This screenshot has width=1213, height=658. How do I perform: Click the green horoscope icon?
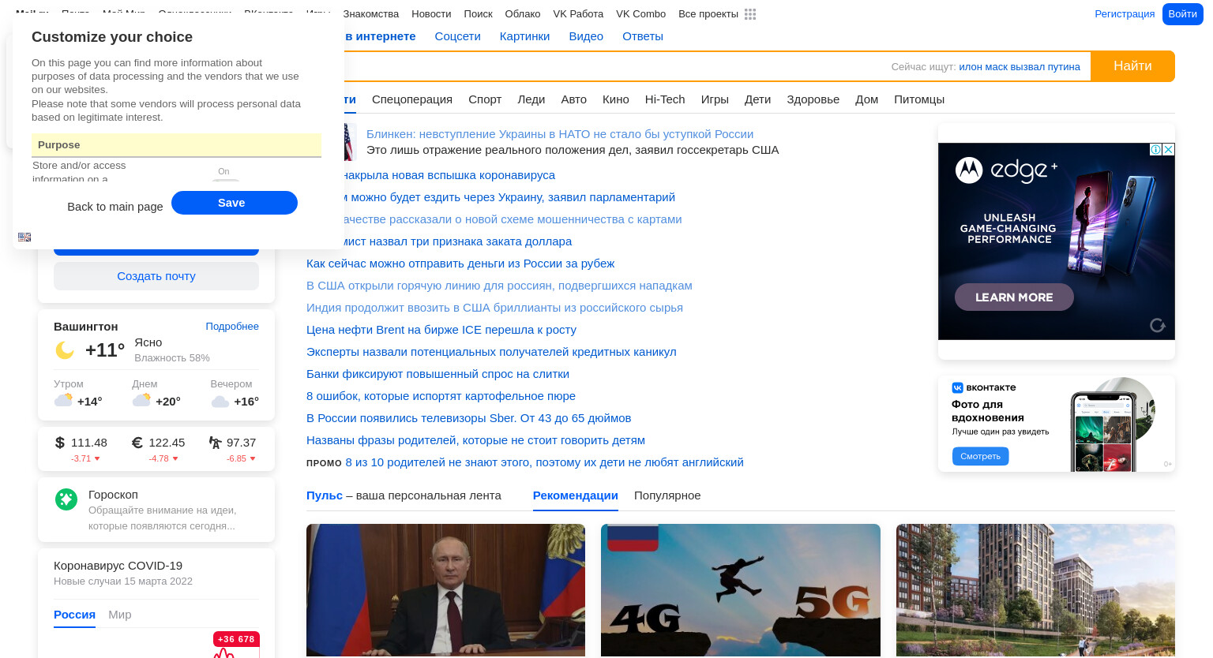tap(66, 499)
